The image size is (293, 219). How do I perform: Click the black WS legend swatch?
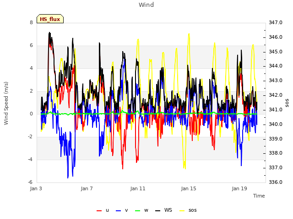(x=157, y=211)
